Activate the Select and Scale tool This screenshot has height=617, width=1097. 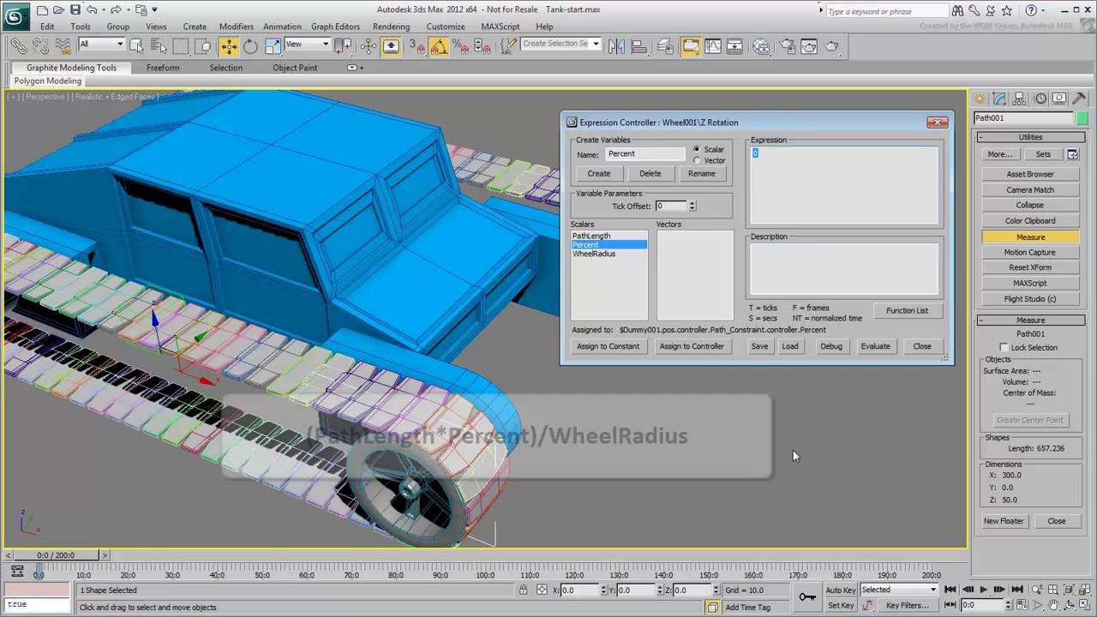pyautogui.click(x=273, y=45)
